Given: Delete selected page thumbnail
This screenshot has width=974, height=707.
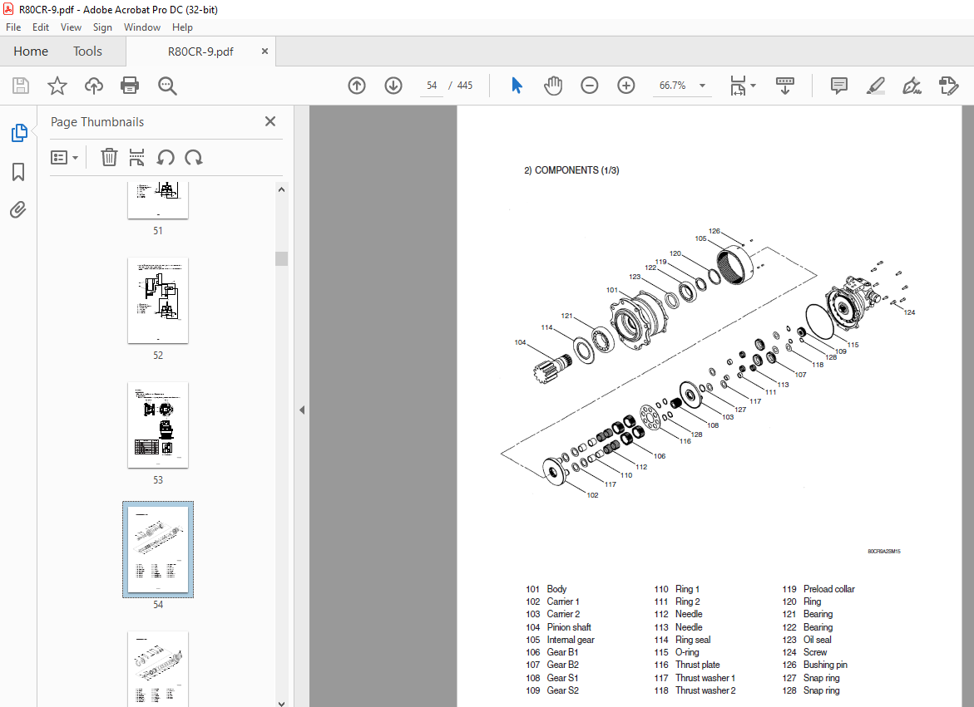Looking at the screenshot, I should point(109,158).
